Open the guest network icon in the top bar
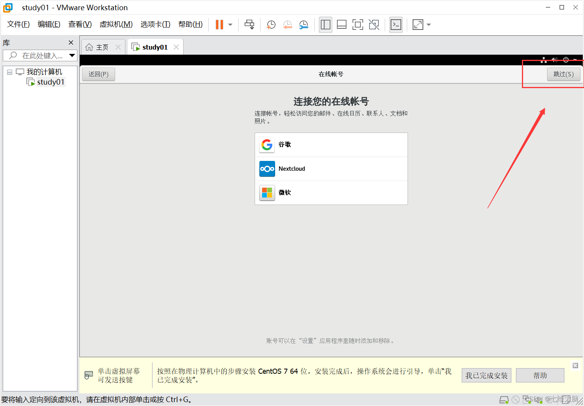The image size is (584, 406). pos(544,60)
